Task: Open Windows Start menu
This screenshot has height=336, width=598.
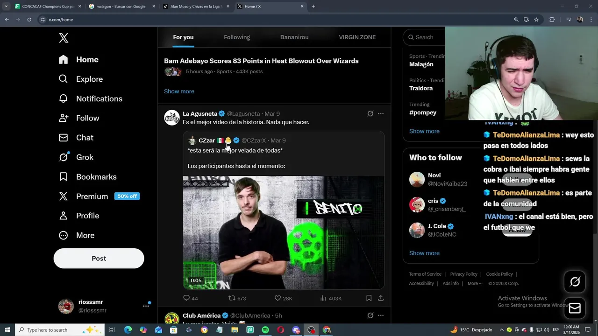Action: [x=7, y=330]
